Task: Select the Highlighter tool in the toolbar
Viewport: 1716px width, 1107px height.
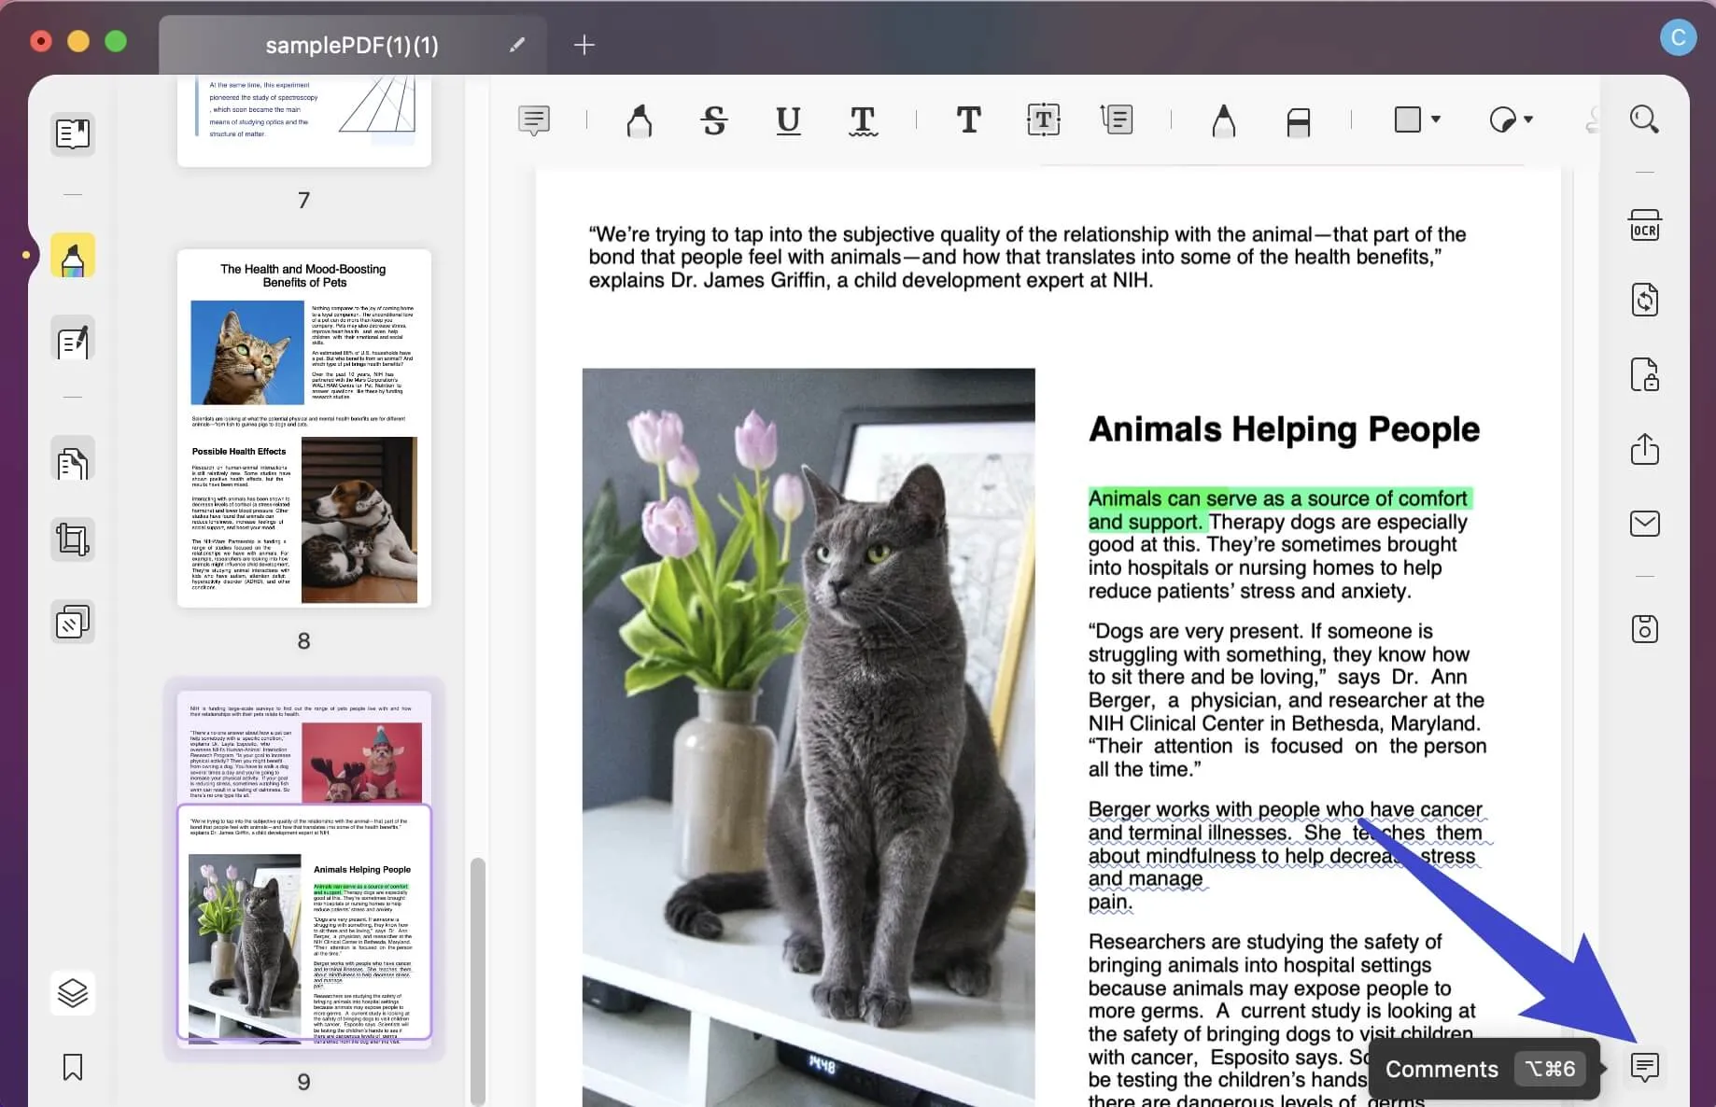Action: pos(640,120)
